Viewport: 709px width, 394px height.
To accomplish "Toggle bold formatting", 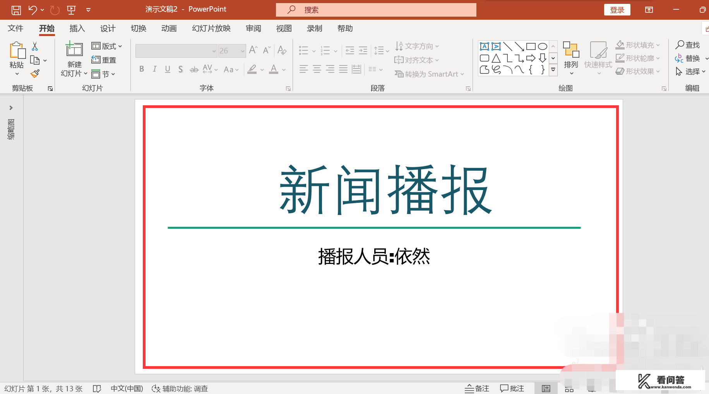I will coord(141,69).
